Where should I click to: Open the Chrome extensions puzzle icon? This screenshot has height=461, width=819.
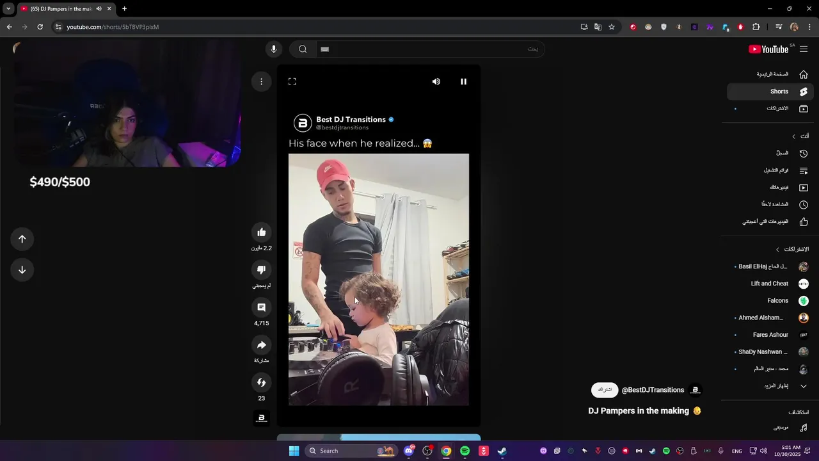click(756, 27)
